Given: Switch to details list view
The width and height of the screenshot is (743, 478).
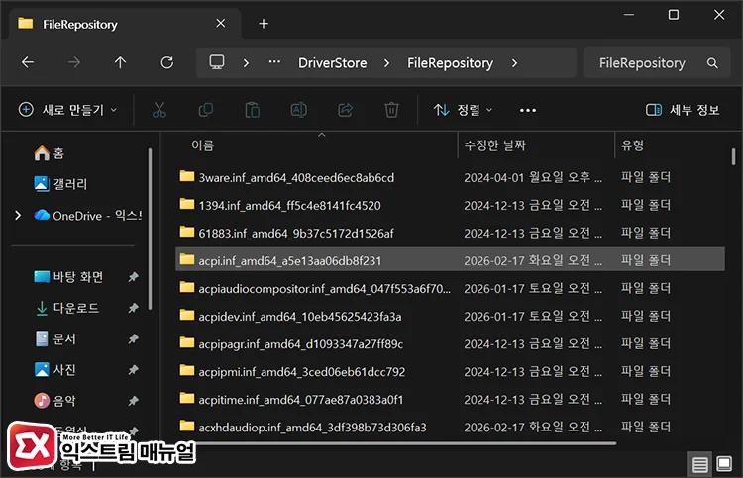Looking at the screenshot, I should 699,465.
